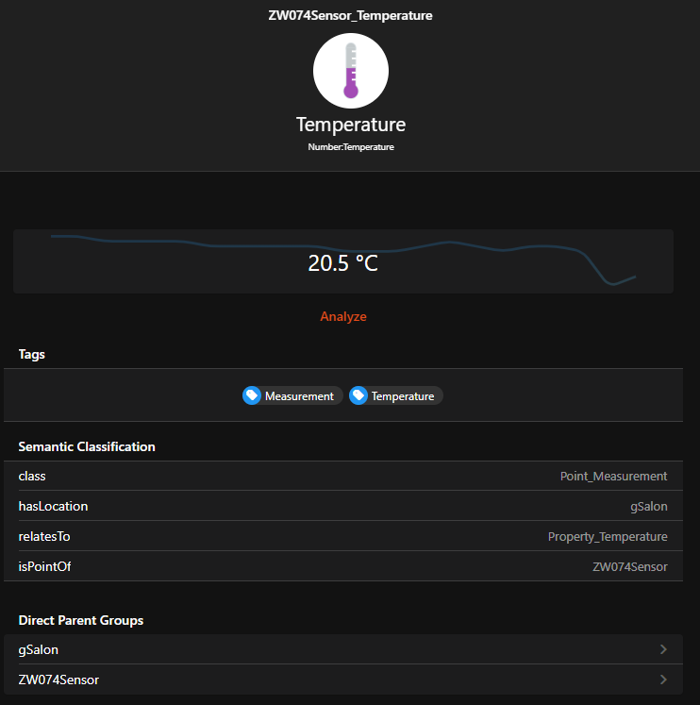The image size is (700, 705).
Task: Open the ZW074Sensor parent group row
Action: (343, 680)
